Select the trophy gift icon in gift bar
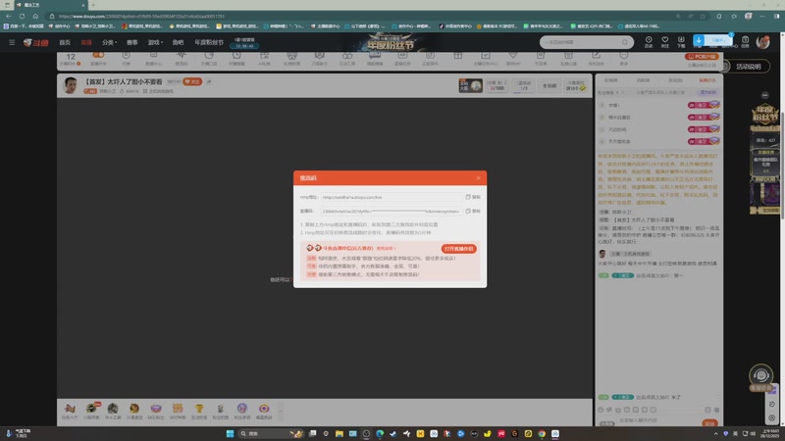Screen dimensions: 785x441 (199, 411)
